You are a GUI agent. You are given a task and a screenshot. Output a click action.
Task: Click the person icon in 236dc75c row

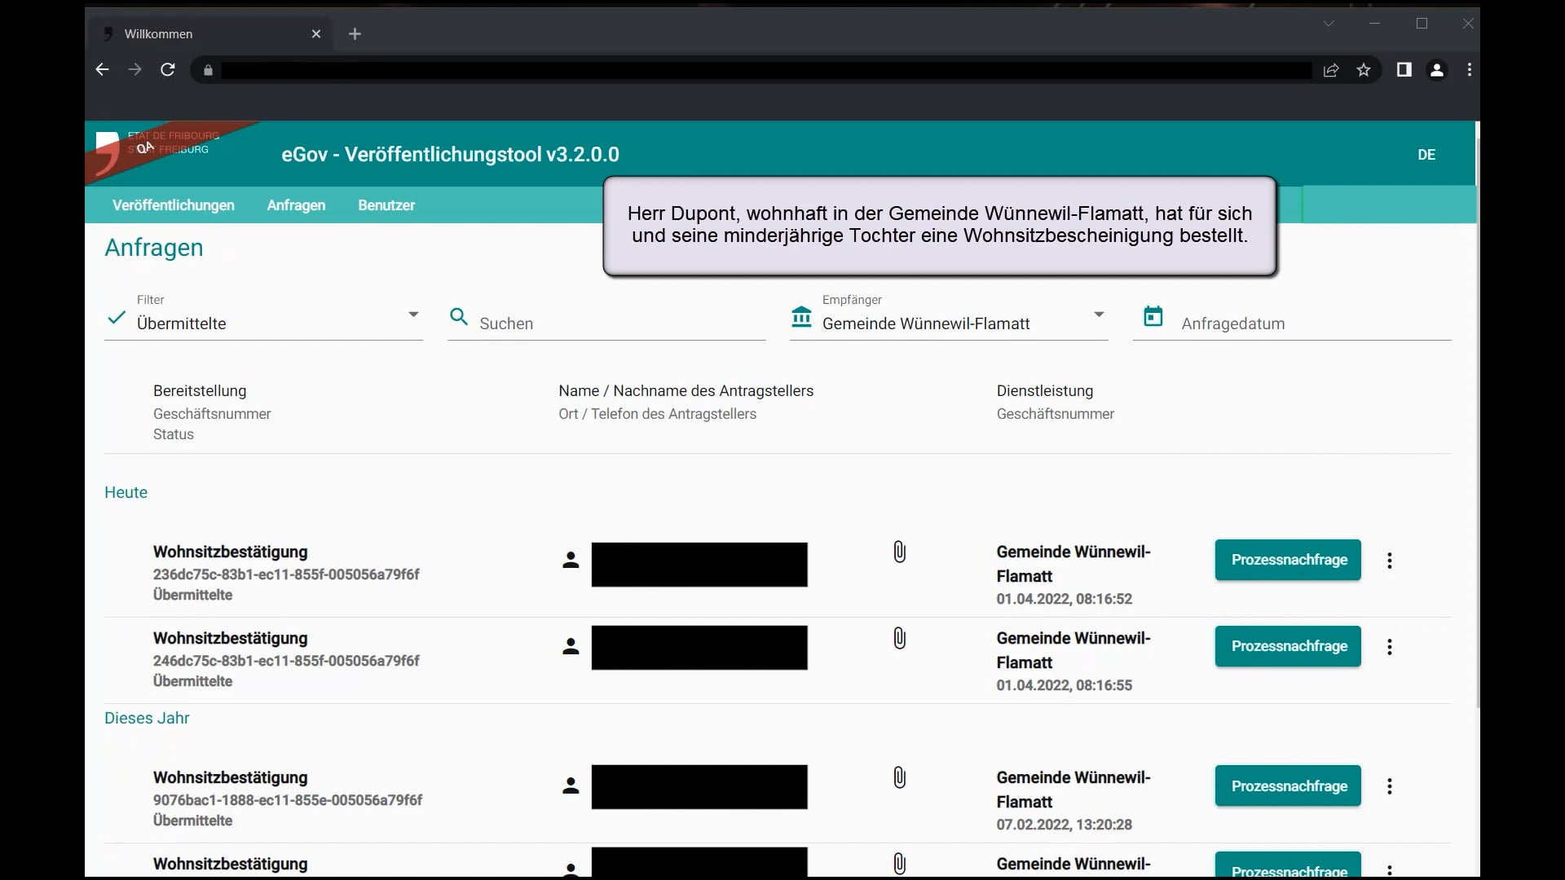point(571,561)
